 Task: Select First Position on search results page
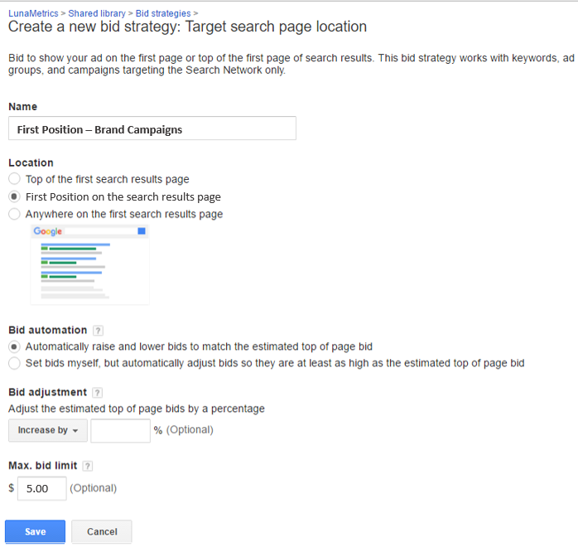point(14,196)
